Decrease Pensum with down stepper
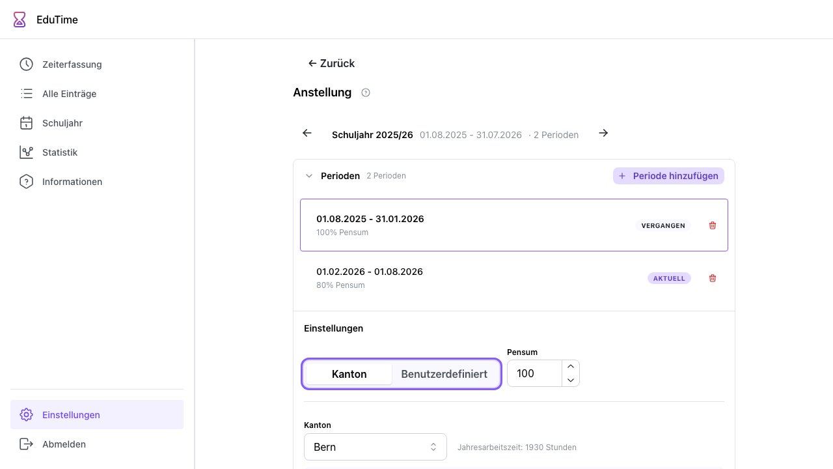This screenshot has height=469, width=833. (x=571, y=380)
